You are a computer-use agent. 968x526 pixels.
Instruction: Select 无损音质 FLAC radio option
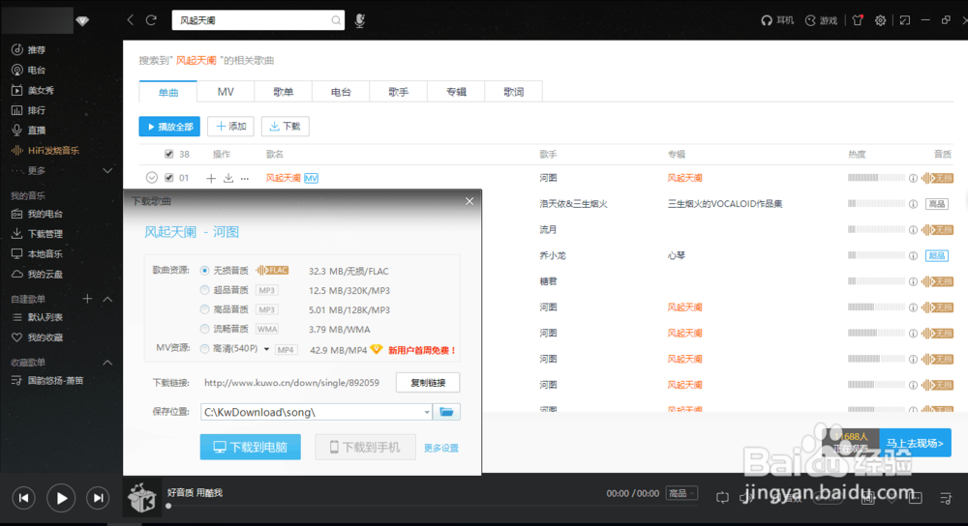204,271
